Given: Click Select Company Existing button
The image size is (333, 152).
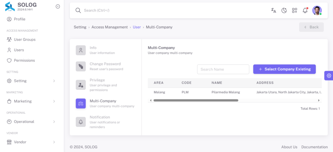Looking at the screenshot, I should point(284,69).
